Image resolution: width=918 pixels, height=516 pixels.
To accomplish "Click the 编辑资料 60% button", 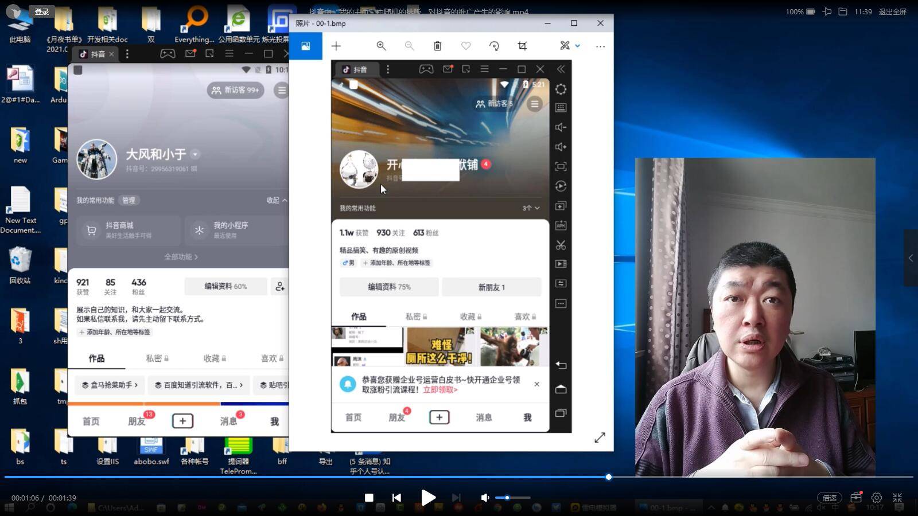I will pyautogui.click(x=225, y=286).
